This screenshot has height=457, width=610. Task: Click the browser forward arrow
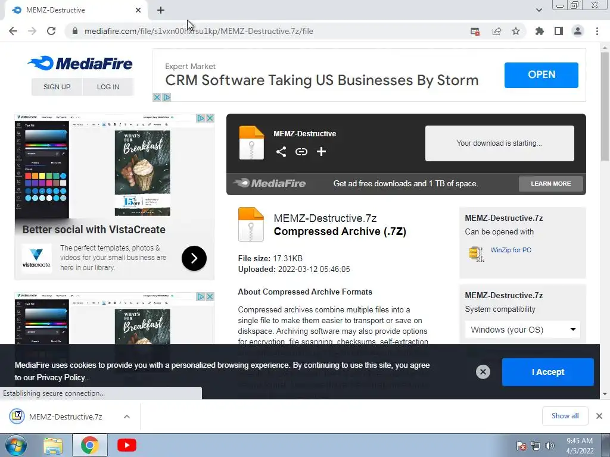coord(32,31)
